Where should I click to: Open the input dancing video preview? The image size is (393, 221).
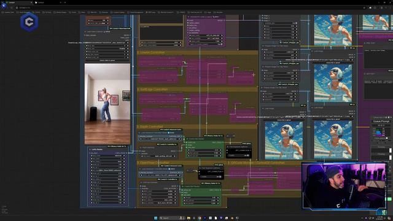pyautogui.click(x=107, y=104)
